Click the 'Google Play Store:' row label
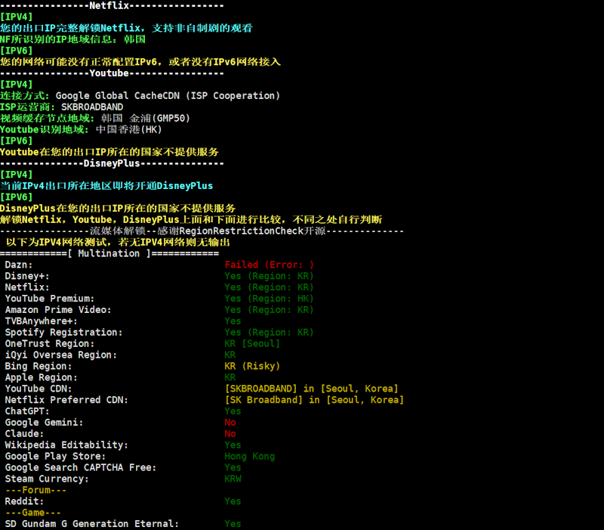This screenshot has height=530, width=604. click(x=55, y=457)
